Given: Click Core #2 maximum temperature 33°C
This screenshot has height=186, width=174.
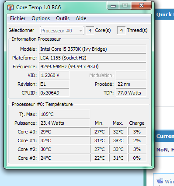Looking at the screenshot, I should coord(118,149).
